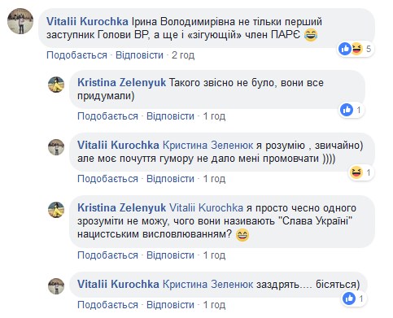Follow tagged Vitalii Kurochka mention in Kristina's reply
The width and height of the screenshot is (393, 318).
click(206, 208)
